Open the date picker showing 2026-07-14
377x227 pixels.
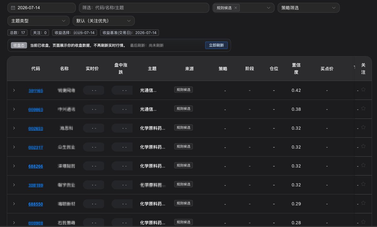41,8
